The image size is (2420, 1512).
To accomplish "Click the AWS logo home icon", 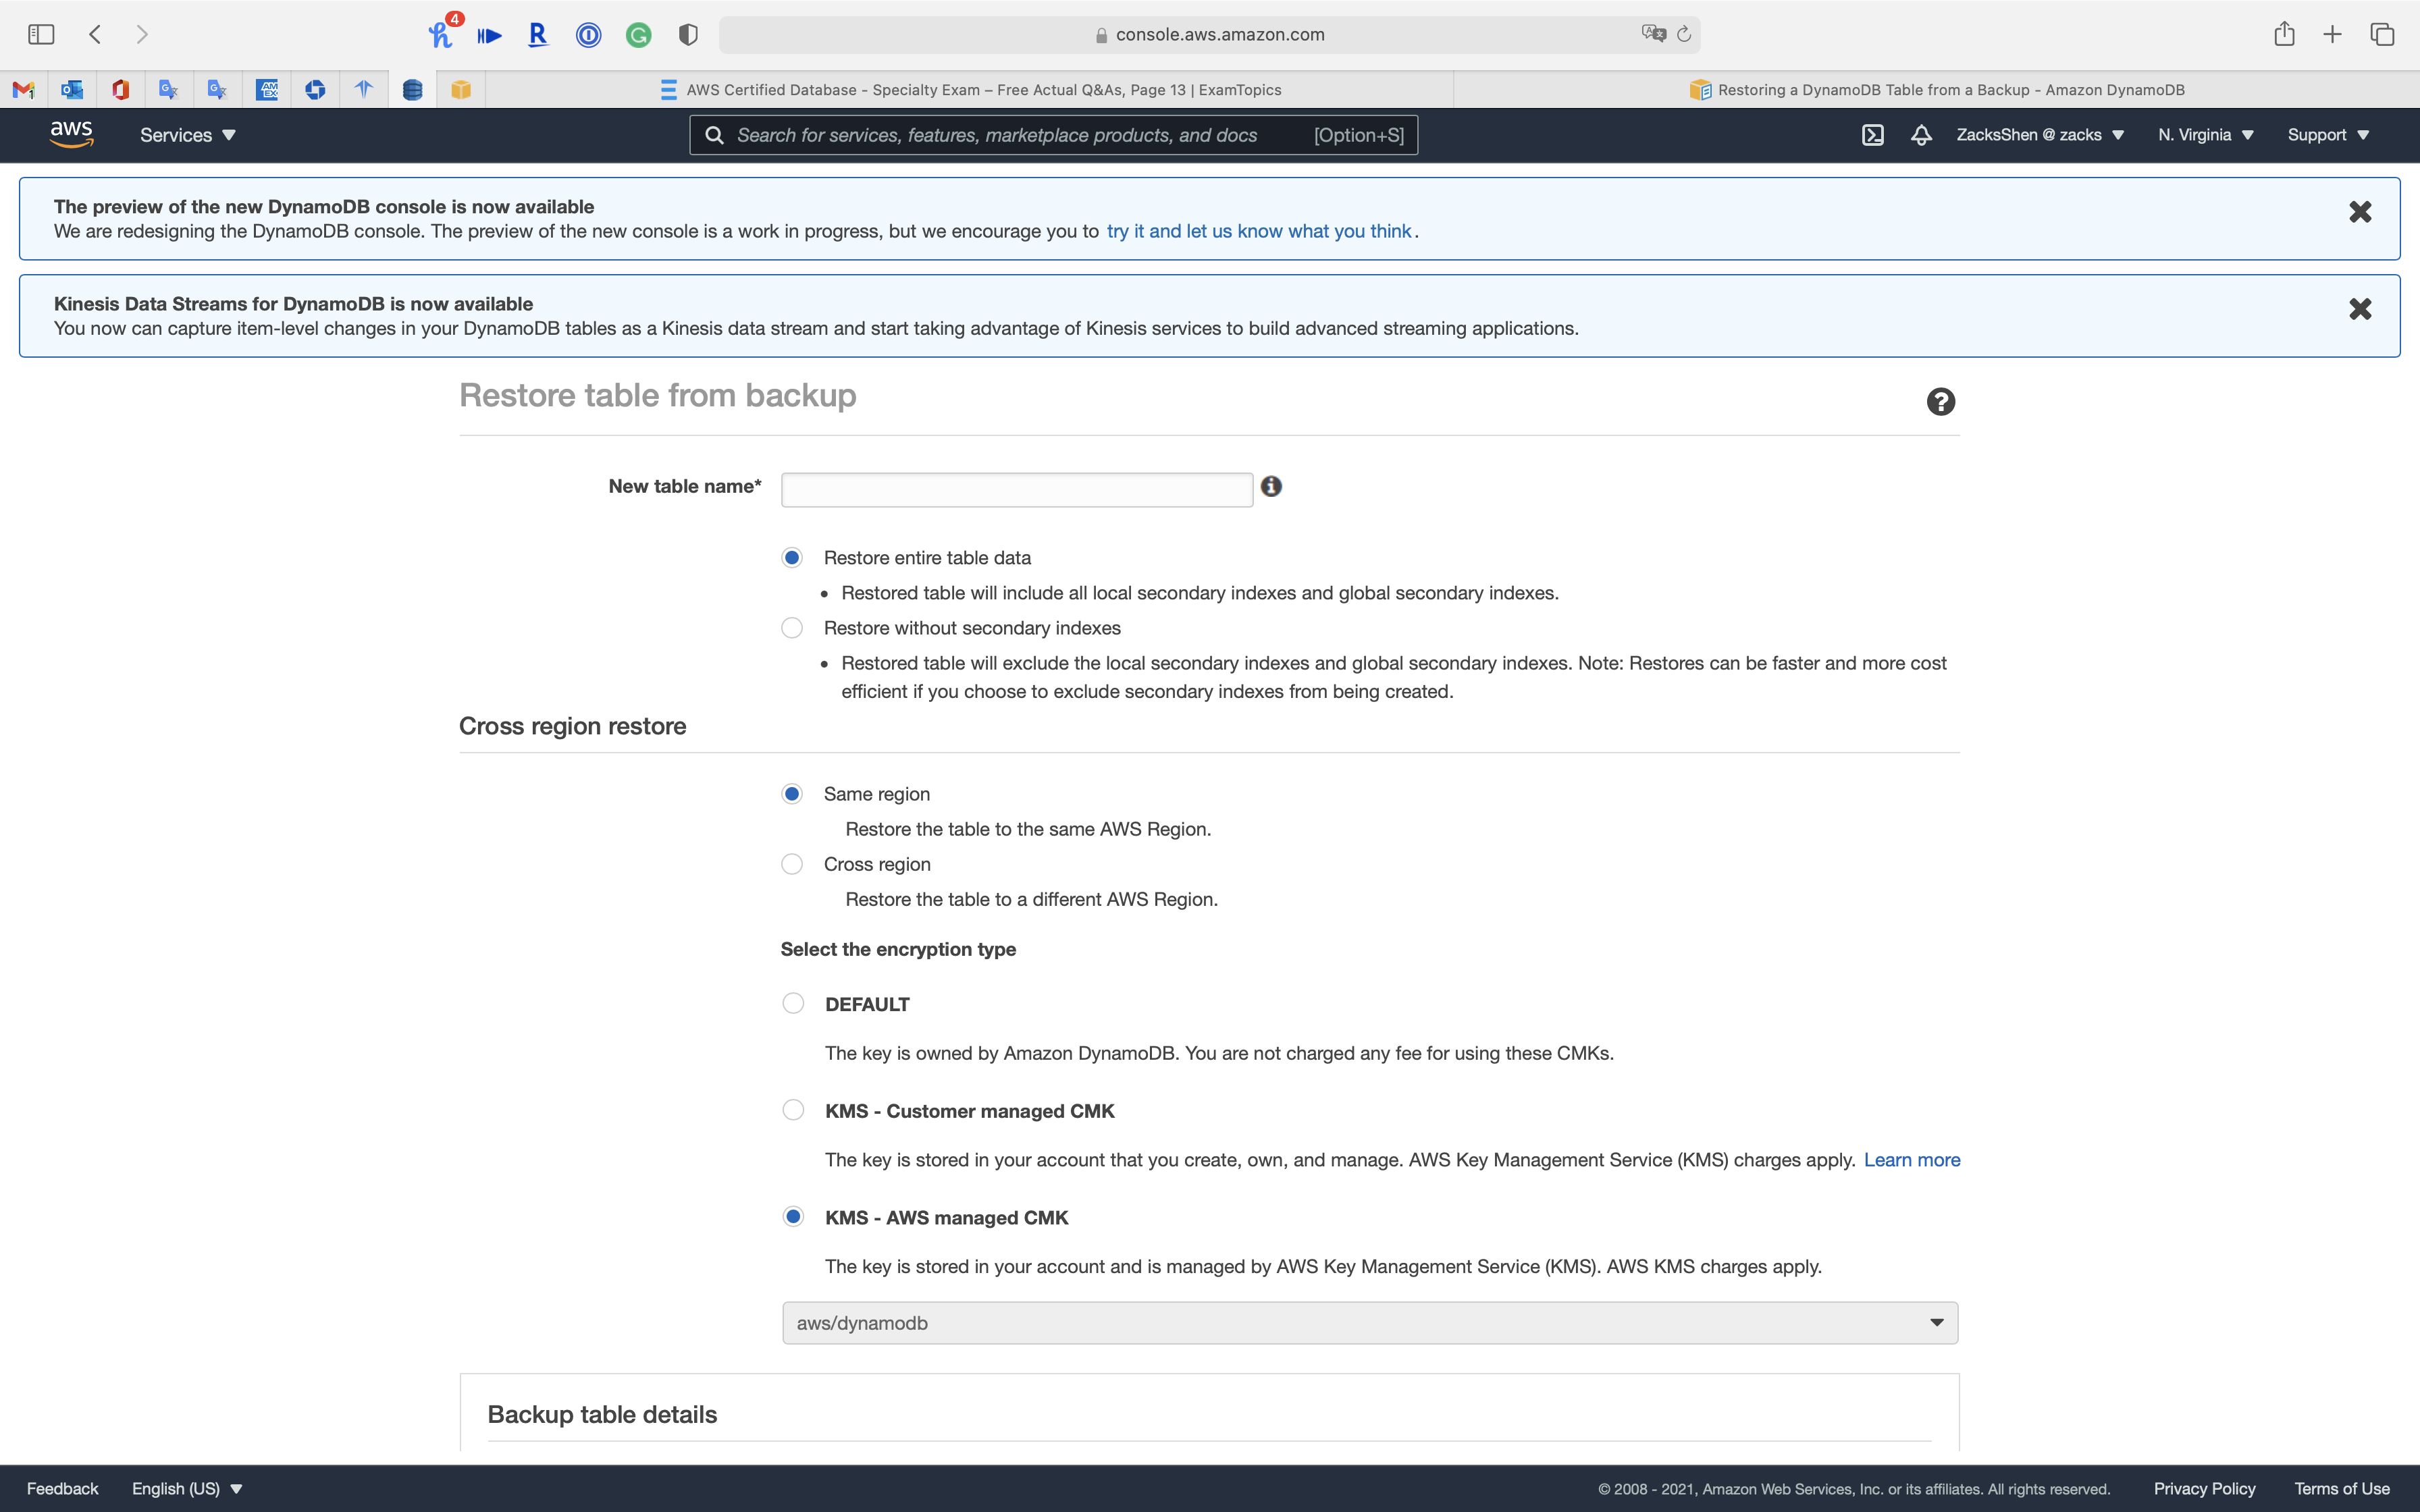I will (72, 135).
